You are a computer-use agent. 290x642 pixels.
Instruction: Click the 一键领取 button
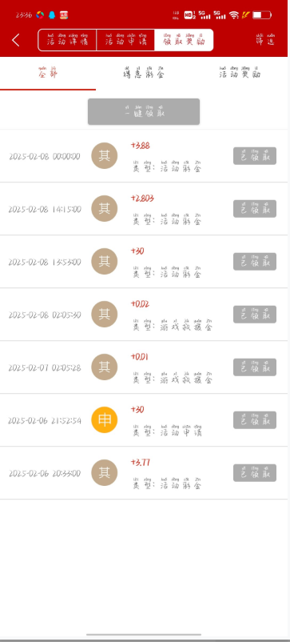144,111
